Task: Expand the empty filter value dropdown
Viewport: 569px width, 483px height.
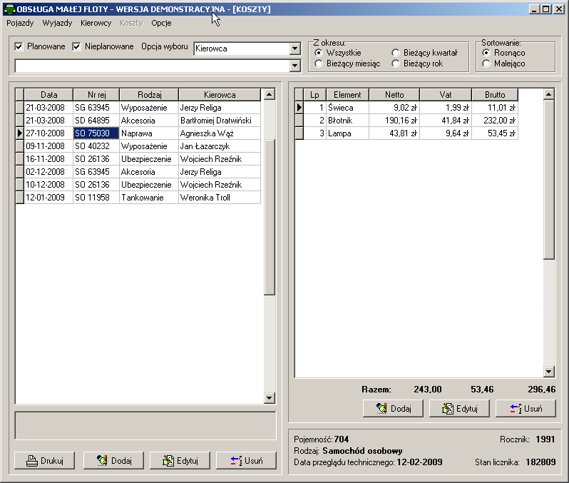Action: coord(295,66)
